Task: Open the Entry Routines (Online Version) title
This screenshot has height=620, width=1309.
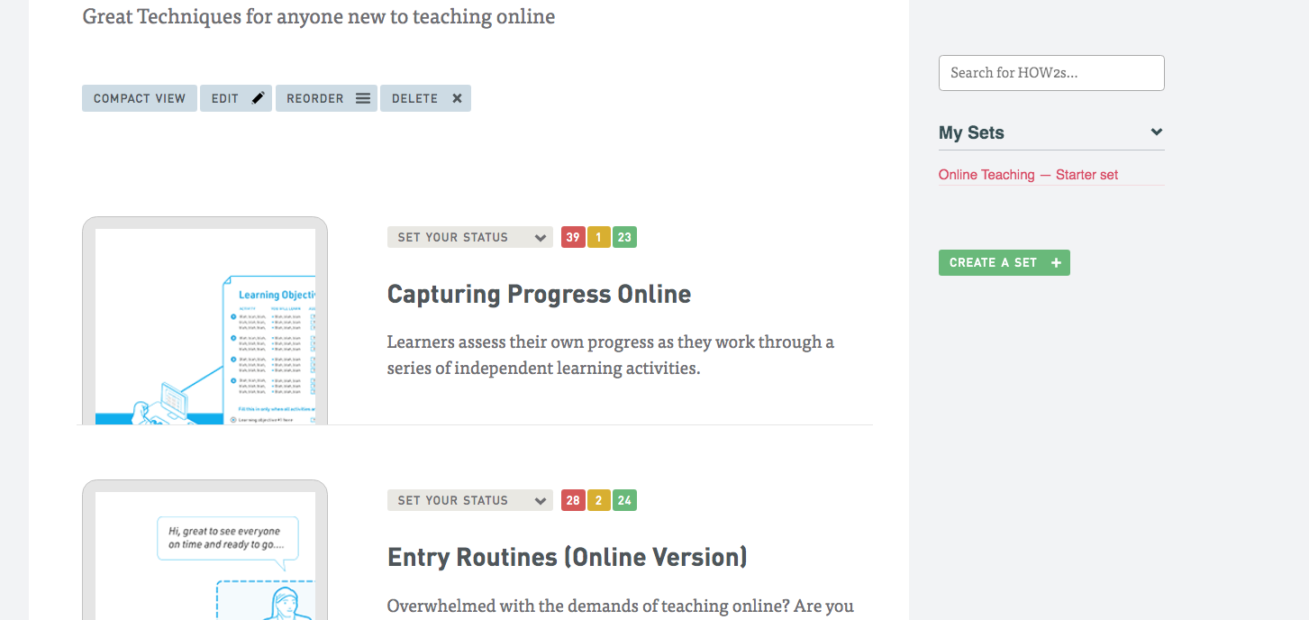Action: pos(568,557)
